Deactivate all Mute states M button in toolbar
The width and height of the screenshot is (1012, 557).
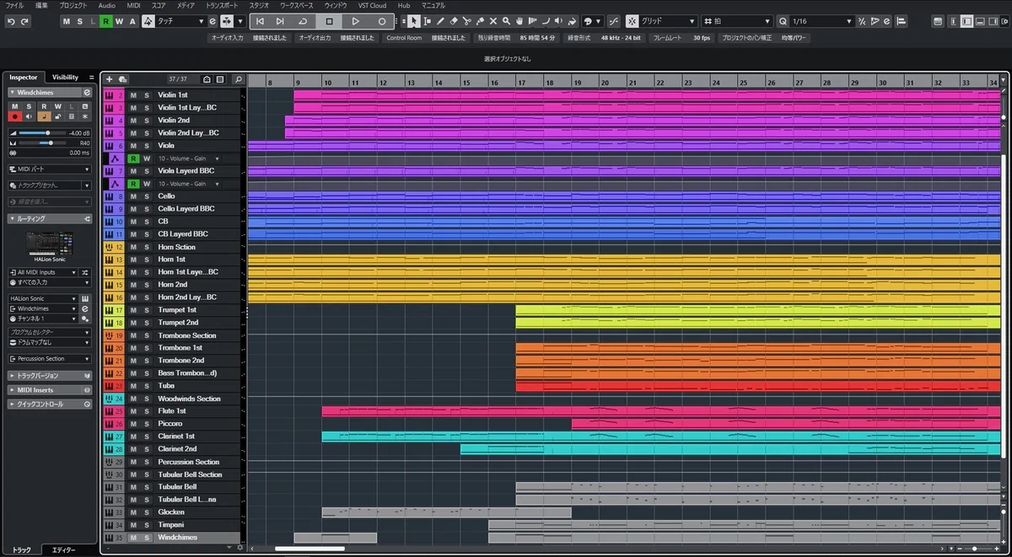pos(67,21)
